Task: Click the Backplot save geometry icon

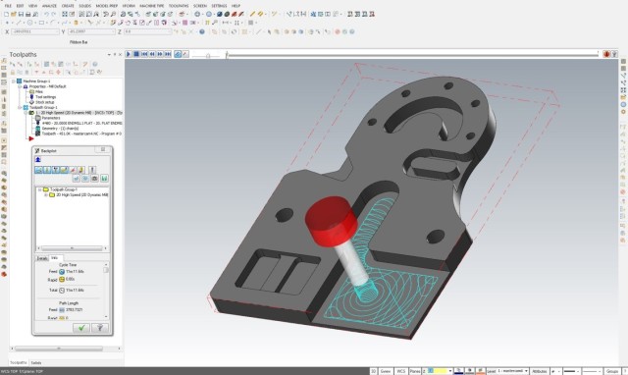Action: tap(104, 179)
